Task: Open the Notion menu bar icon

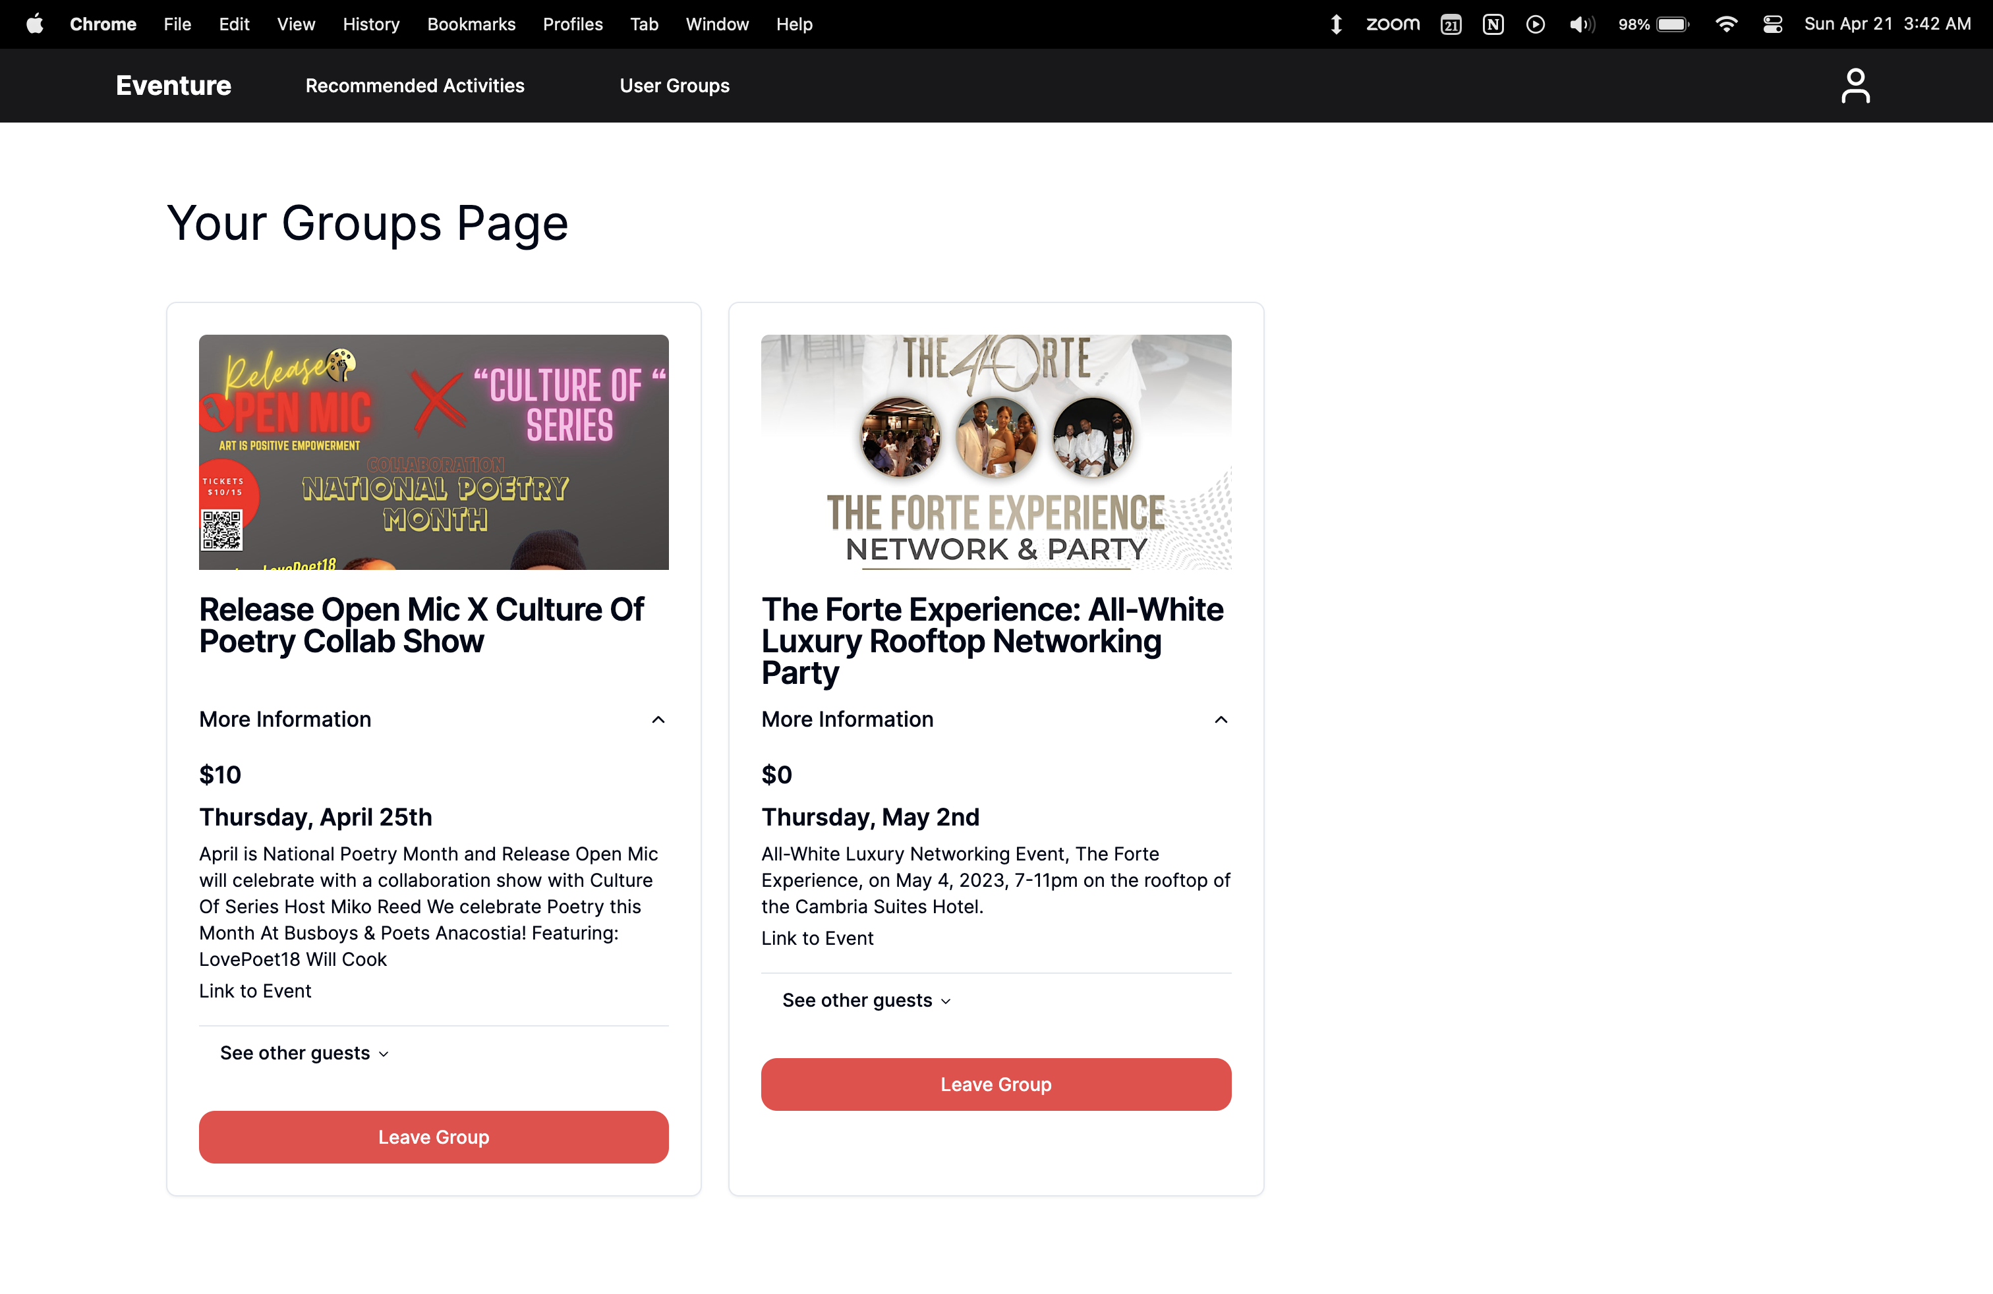Action: point(1492,24)
